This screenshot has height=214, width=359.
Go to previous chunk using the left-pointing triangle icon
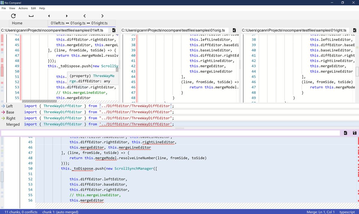point(49,16)
